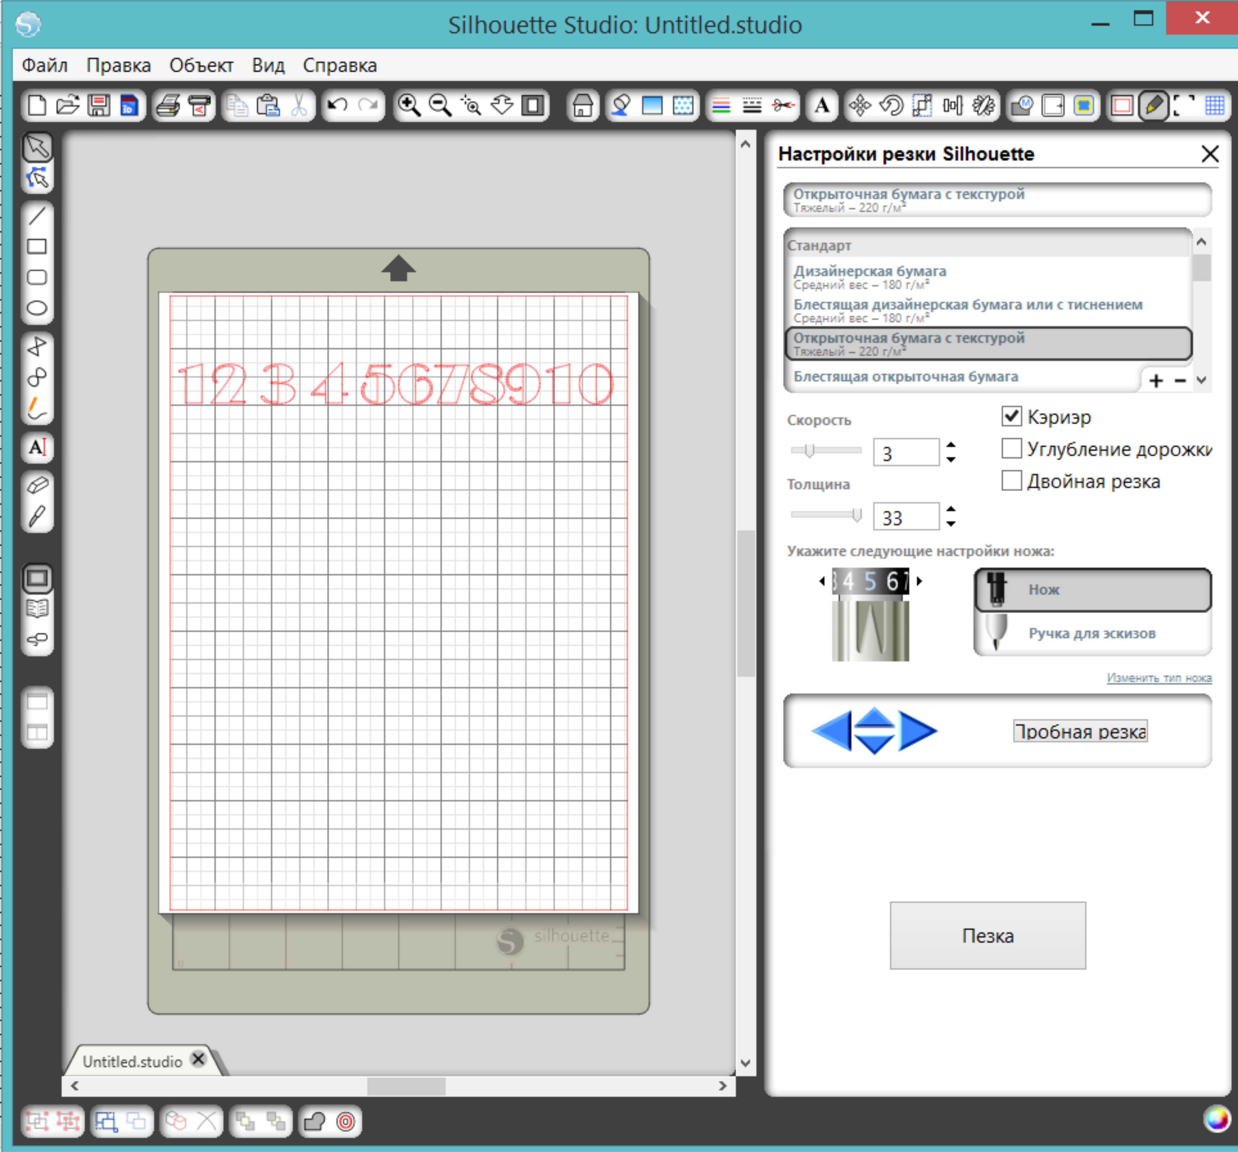Click the Скорость value field
This screenshot has height=1152, width=1238.
point(906,453)
